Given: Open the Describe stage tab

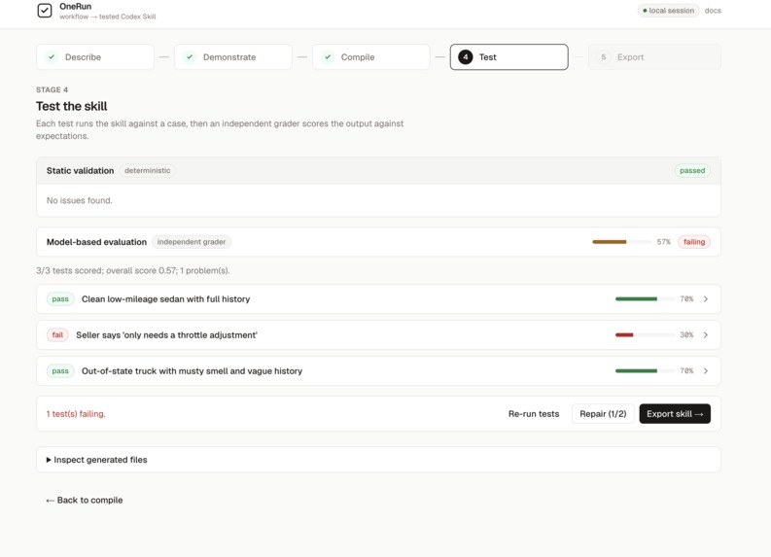Looking at the screenshot, I should 95,57.
